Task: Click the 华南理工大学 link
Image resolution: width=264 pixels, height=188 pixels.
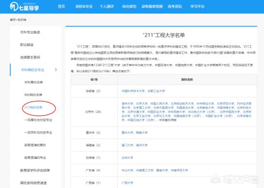Action: pyautogui.click(x=144, y=170)
